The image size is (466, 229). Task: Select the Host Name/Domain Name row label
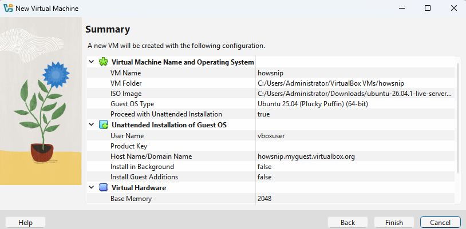point(151,156)
